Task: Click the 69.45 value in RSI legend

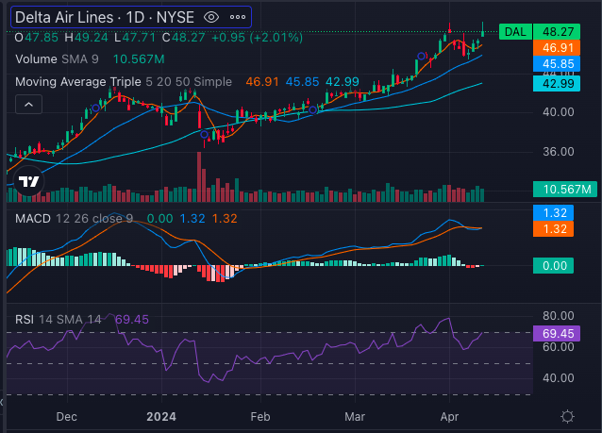Action: point(132,320)
